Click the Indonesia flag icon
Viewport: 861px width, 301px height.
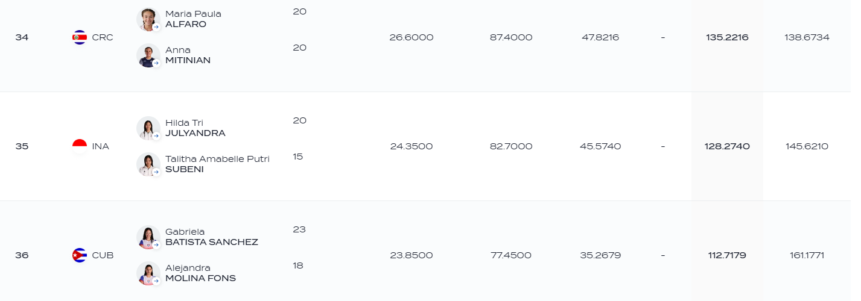[x=80, y=146]
